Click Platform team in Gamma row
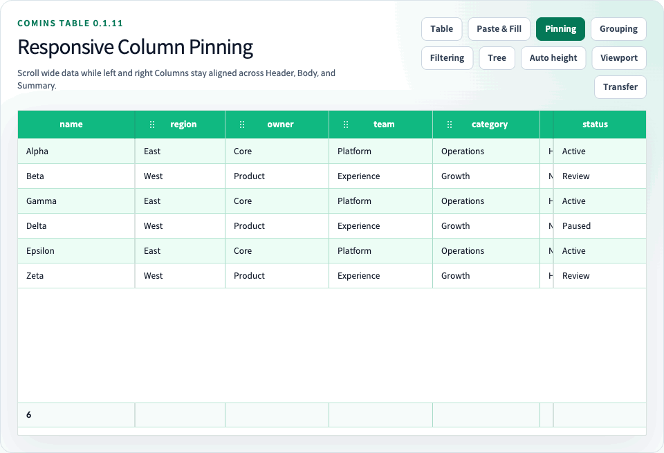The image size is (664, 453). point(380,201)
